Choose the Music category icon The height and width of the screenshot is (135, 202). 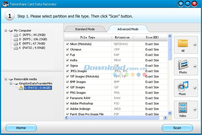click(x=183, y=86)
